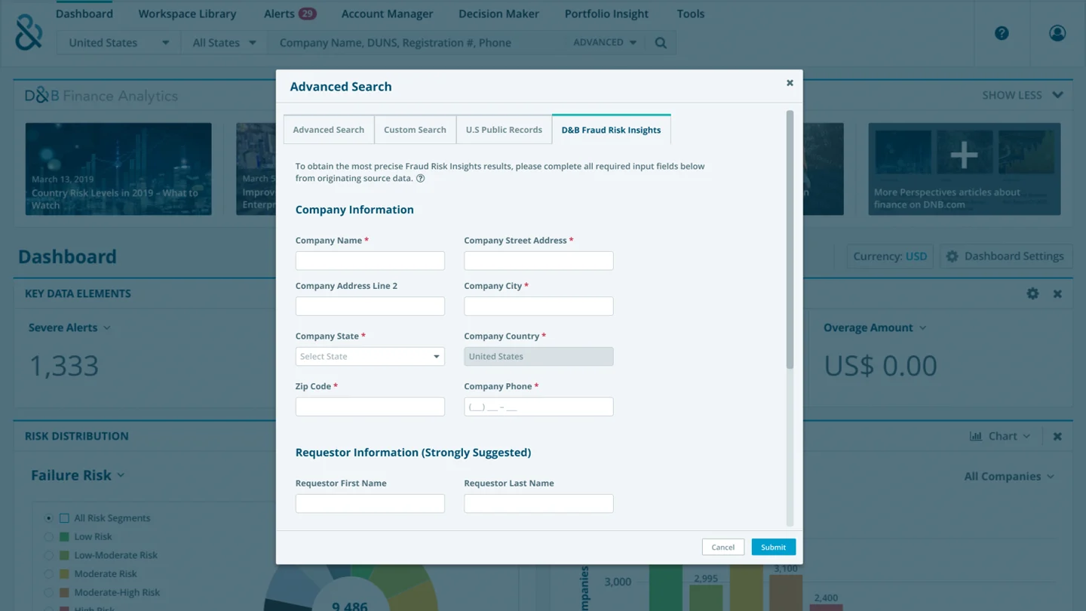
Task: Open the All Companies filter dropdown
Action: click(1009, 477)
